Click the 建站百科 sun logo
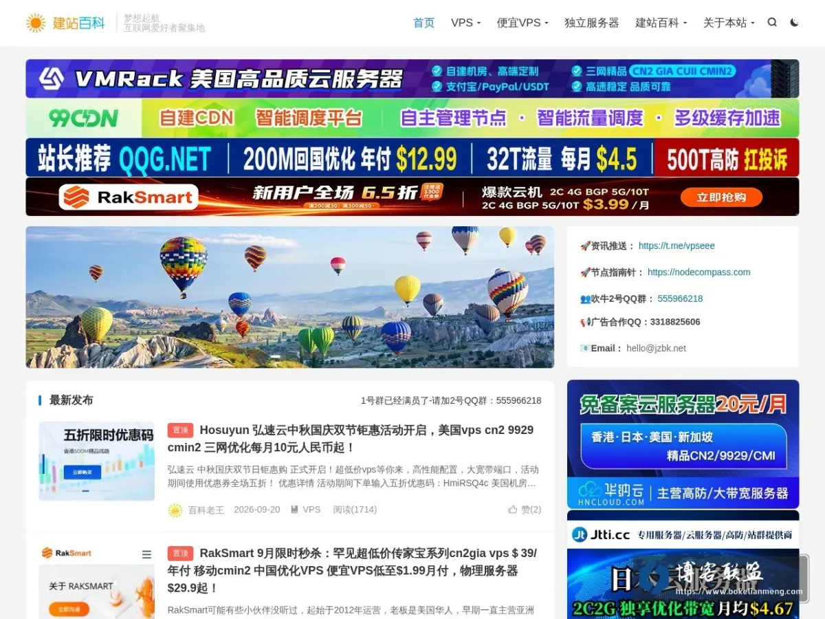 (66, 23)
